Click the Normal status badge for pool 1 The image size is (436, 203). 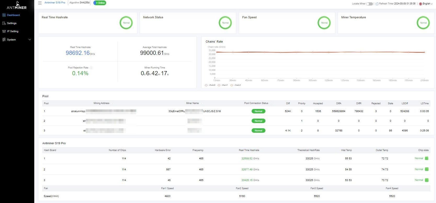click(258, 111)
